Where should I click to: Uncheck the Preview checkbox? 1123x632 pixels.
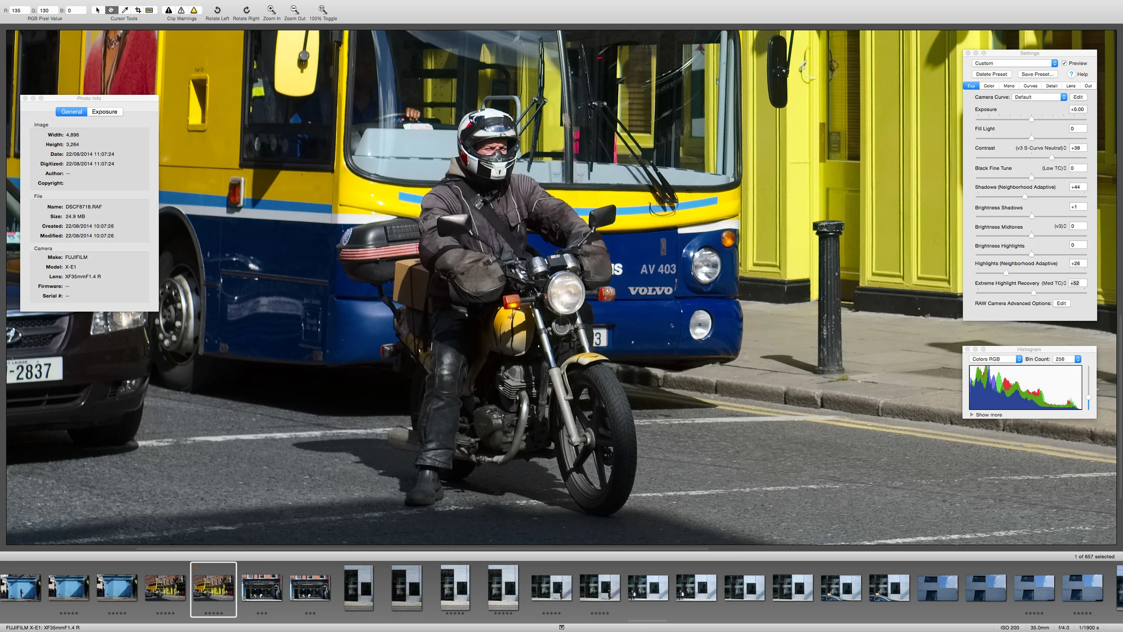click(1064, 63)
